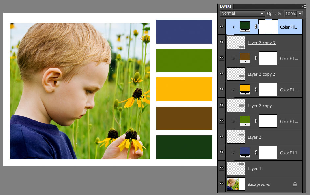Select mask thumbnail of dark green Color Fill

click(x=268, y=27)
